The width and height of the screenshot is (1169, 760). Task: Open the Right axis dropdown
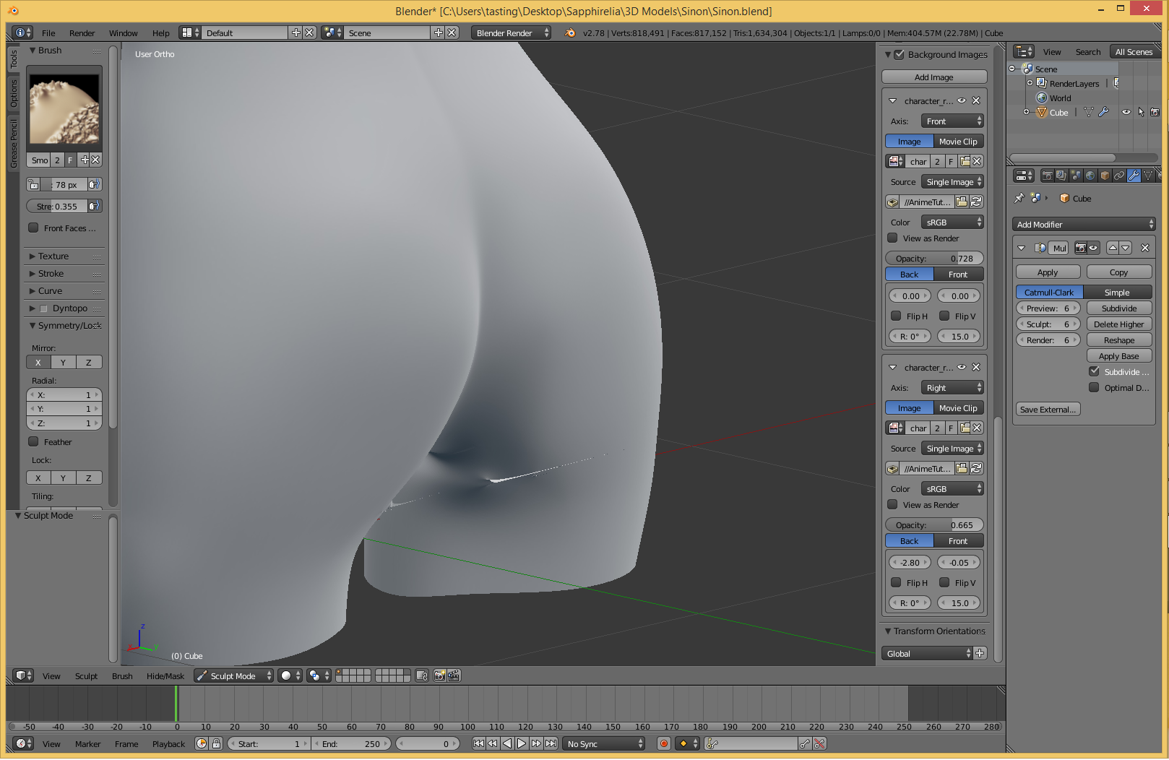(952, 388)
